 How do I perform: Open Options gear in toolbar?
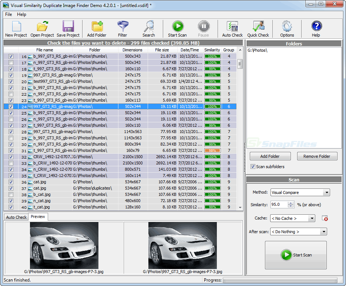pyautogui.click(x=287, y=29)
